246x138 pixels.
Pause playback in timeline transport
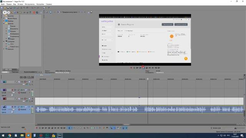(49, 128)
